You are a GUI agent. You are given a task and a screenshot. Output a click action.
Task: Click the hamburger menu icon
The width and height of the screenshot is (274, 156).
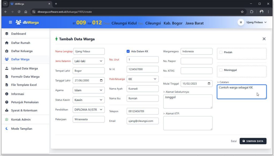point(10,22)
